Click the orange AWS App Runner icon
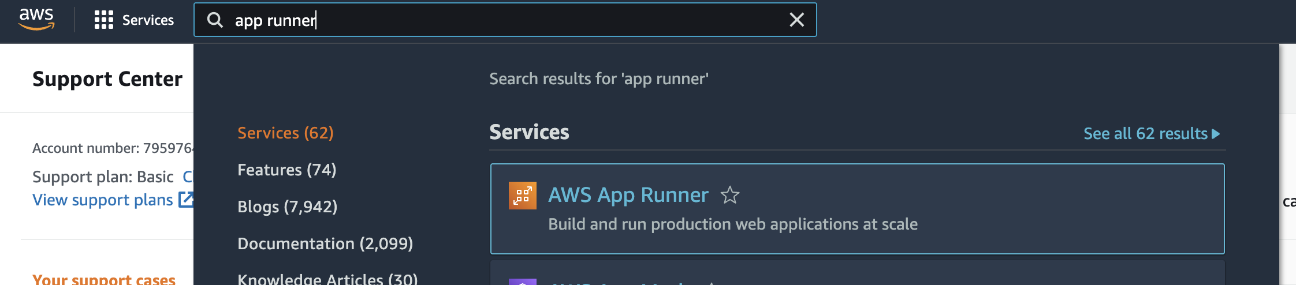1296x285 pixels. coord(522,196)
